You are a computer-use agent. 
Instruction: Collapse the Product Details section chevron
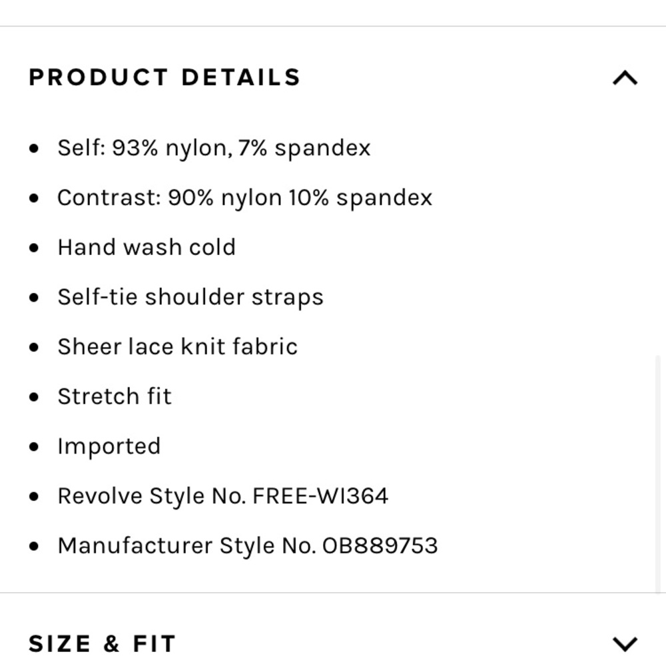(x=624, y=79)
